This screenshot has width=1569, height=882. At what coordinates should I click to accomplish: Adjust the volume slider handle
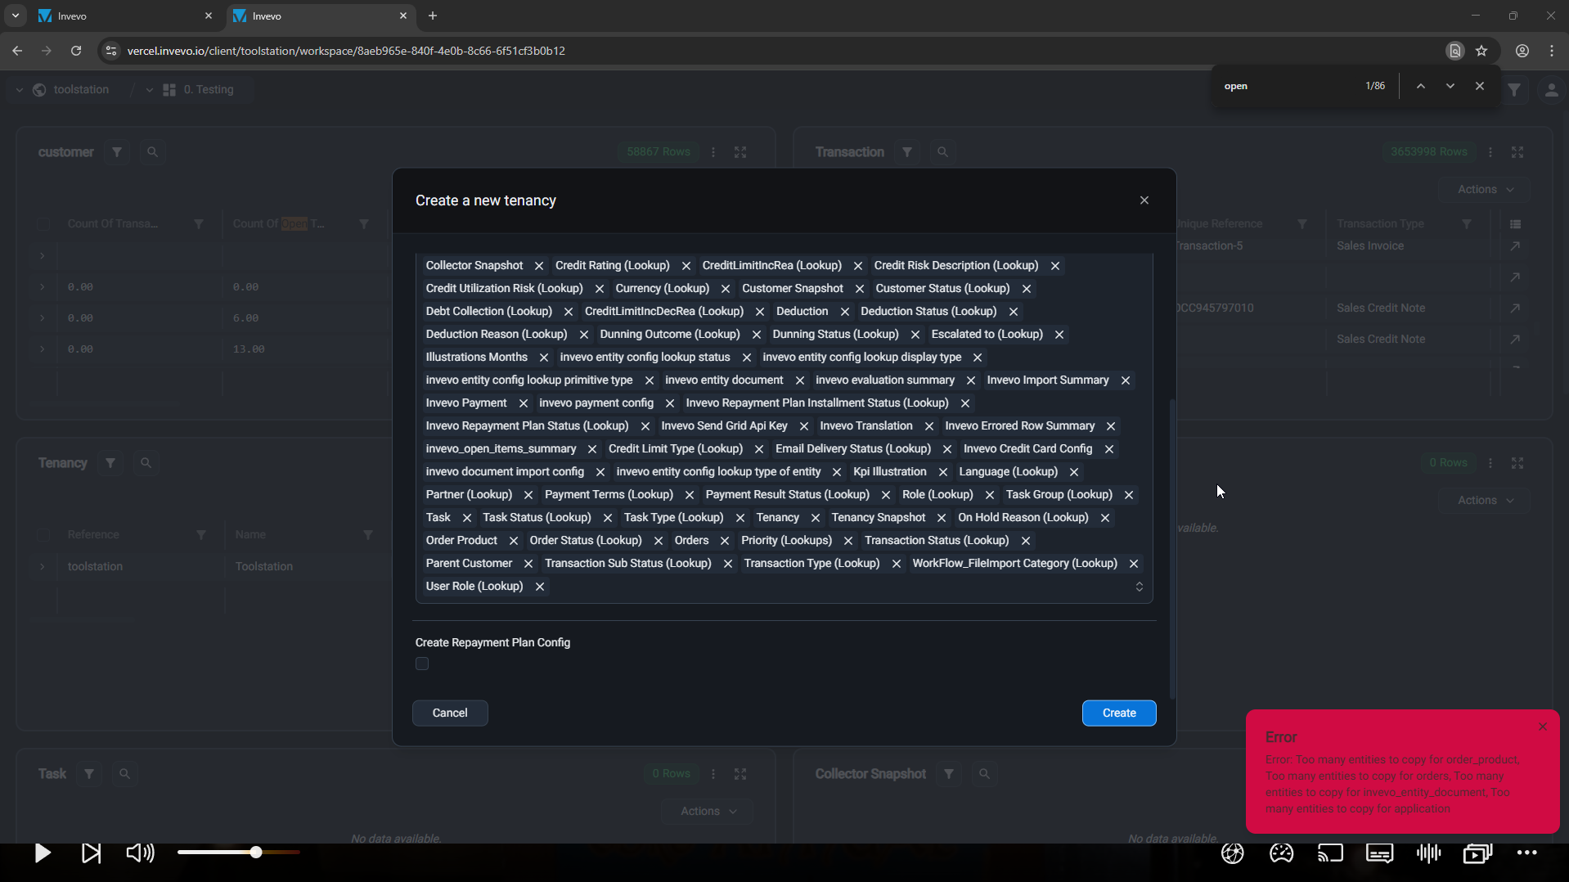coord(256,853)
